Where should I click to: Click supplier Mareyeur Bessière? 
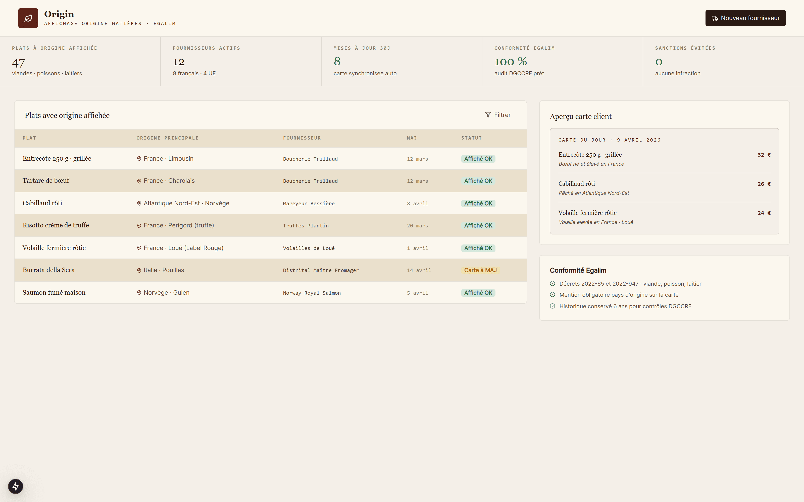point(309,204)
